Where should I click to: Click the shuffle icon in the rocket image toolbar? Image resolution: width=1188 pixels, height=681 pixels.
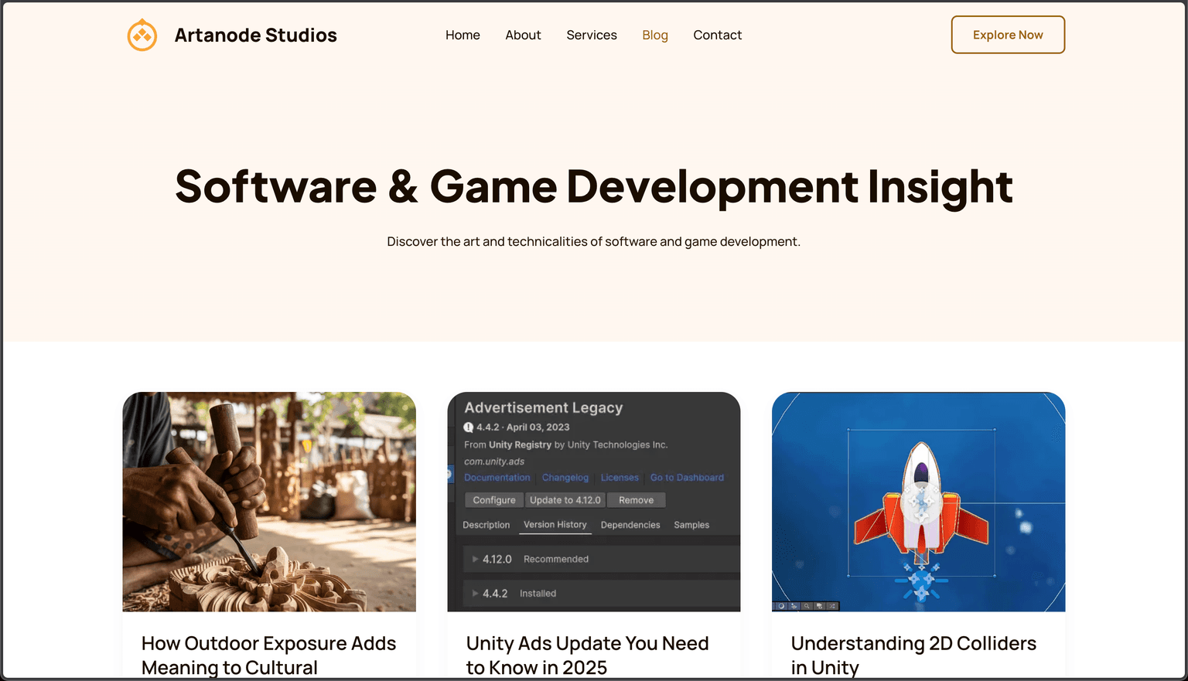point(832,606)
